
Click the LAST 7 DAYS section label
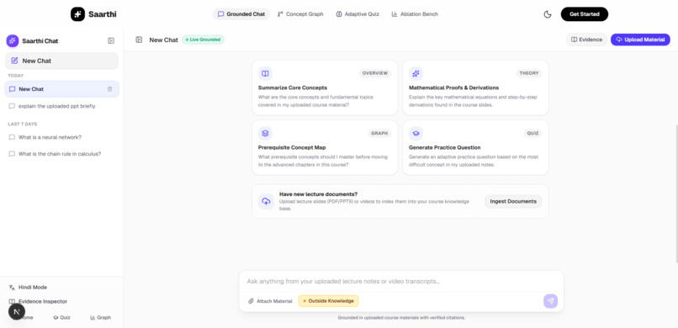point(23,124)
